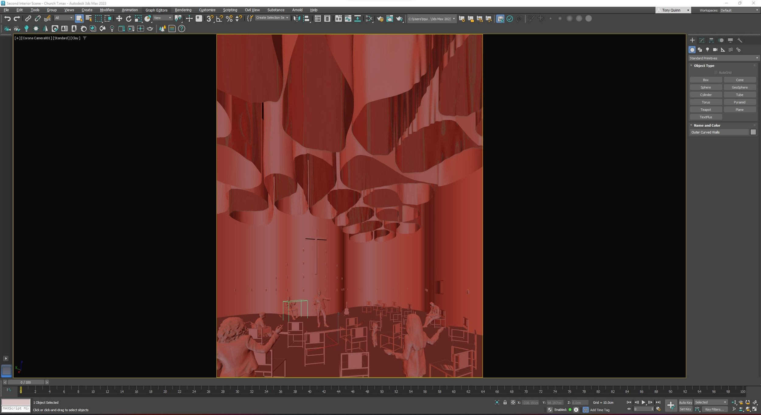761x415 pixels.
Task: Open the selection filter All dropdown
Action: click(x=64, y=18)
